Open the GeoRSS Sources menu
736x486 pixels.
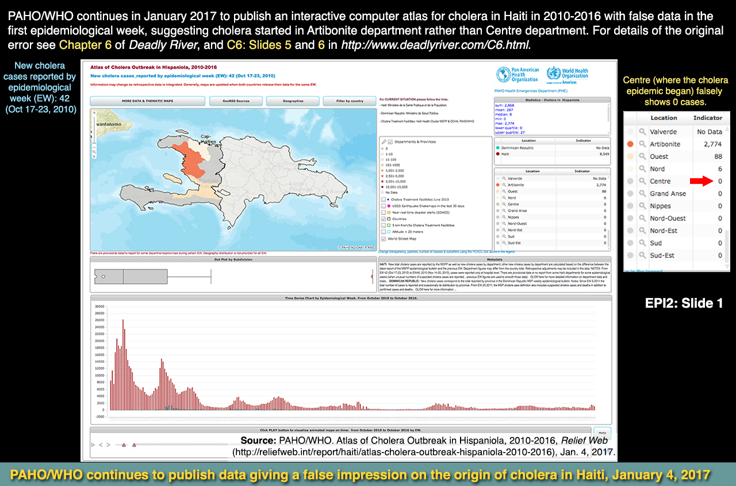point(237,101)
